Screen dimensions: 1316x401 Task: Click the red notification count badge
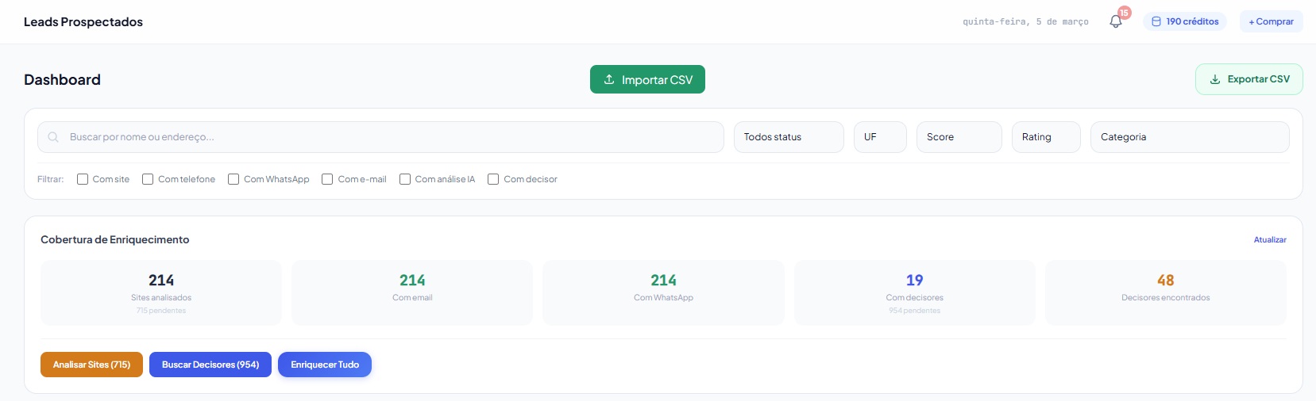(1124, 13)
